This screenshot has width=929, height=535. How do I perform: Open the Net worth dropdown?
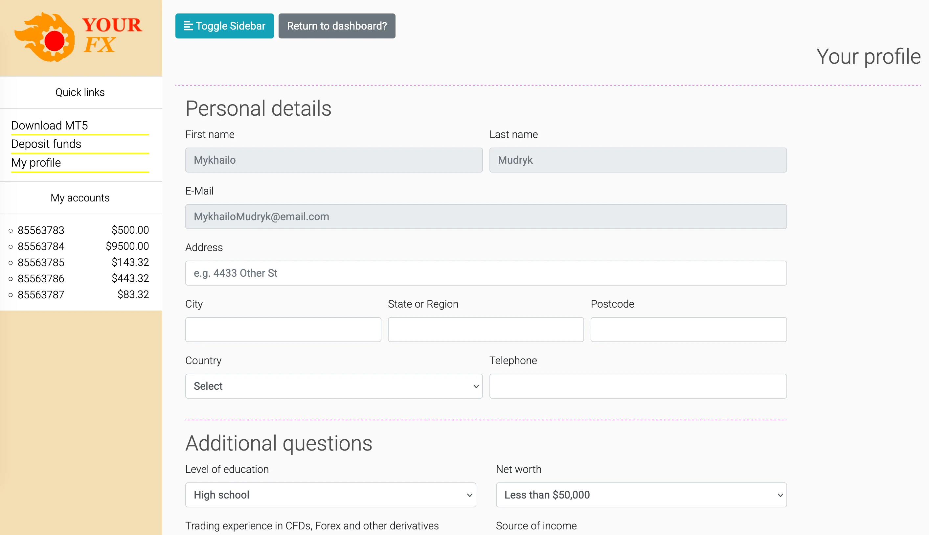pos(641,495)
